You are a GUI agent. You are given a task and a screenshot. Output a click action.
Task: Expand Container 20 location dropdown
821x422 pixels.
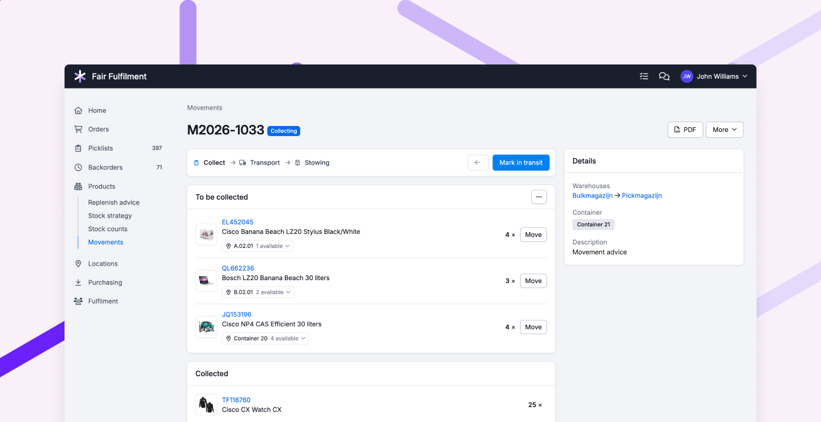(266, 339)
